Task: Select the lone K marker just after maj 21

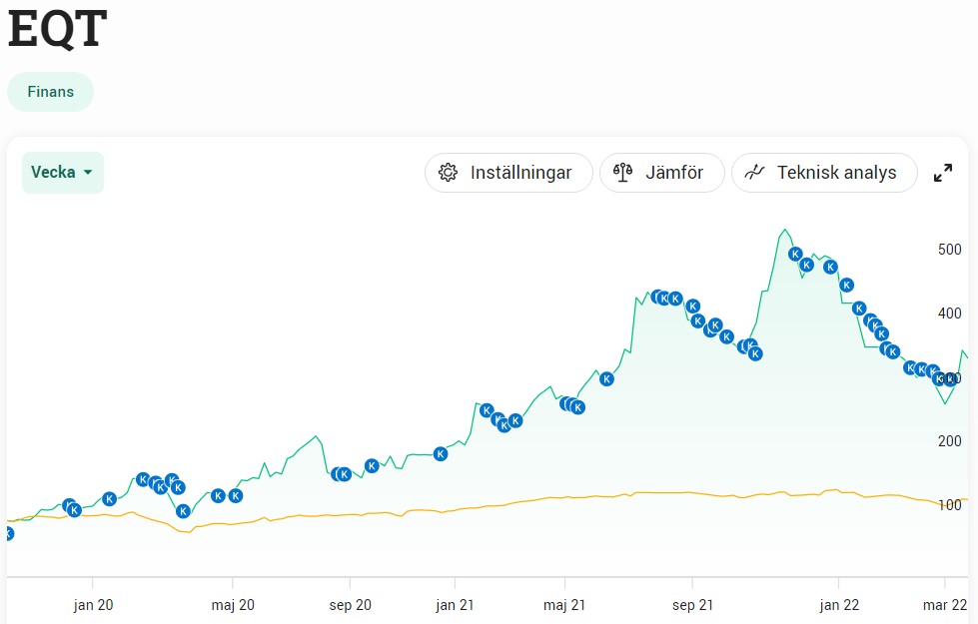Action: pyautogui.click(x=606, y=378)
